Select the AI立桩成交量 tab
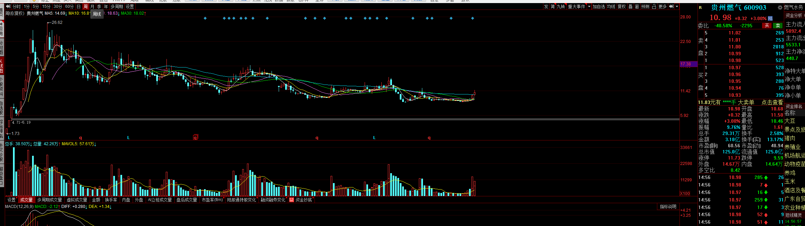The height and width of the screenshot is (226, 805). tap(160, 200)
